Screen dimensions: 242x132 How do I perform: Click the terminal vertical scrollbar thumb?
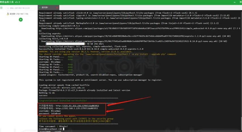coord(241,123)
